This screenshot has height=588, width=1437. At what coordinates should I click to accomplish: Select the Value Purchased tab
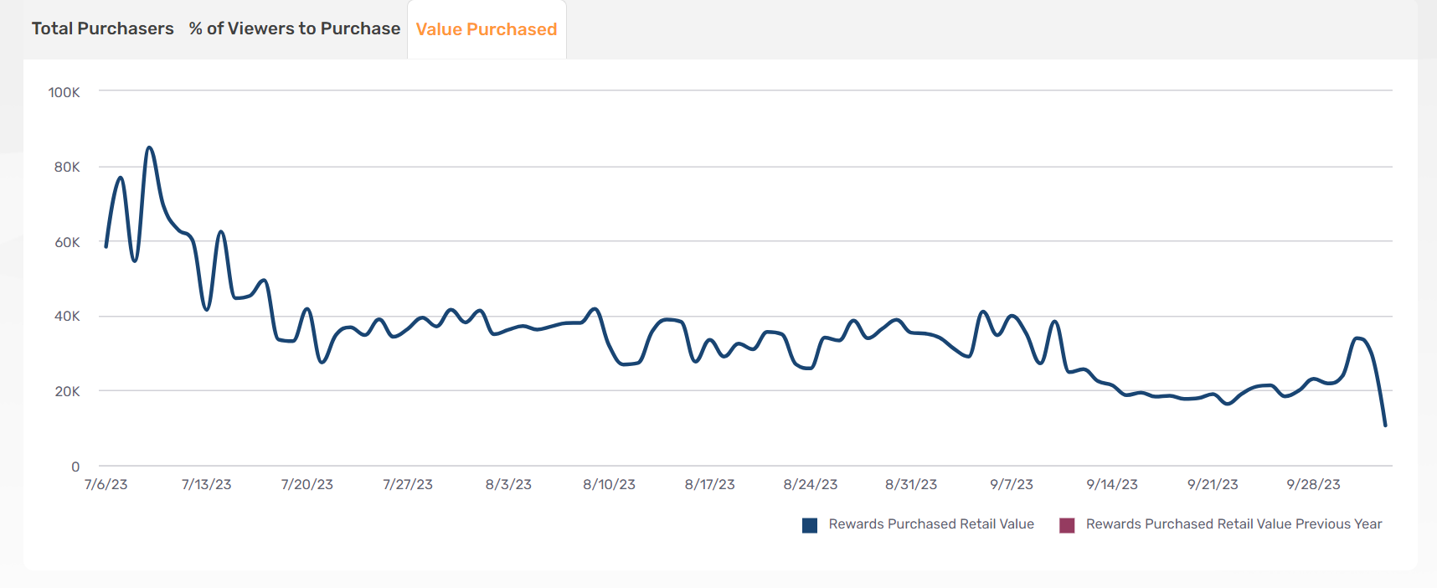click(486, 29)
